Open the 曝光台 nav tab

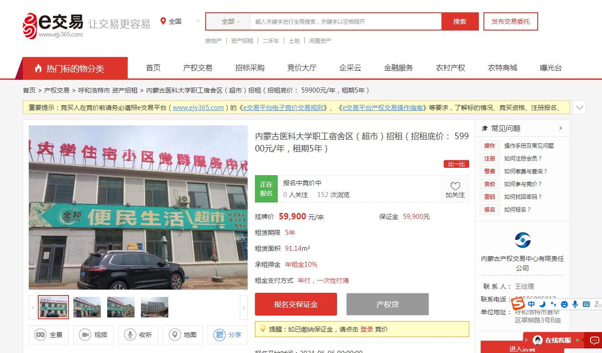[x=551, y=68]
